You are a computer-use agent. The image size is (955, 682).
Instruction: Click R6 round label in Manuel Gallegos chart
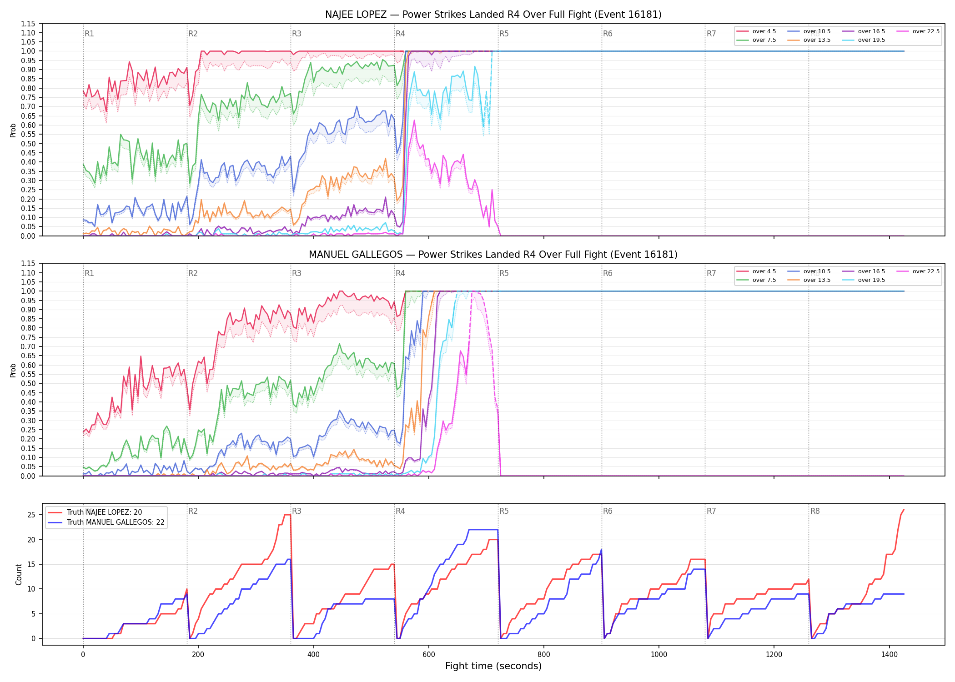click(x=608, y=273)
